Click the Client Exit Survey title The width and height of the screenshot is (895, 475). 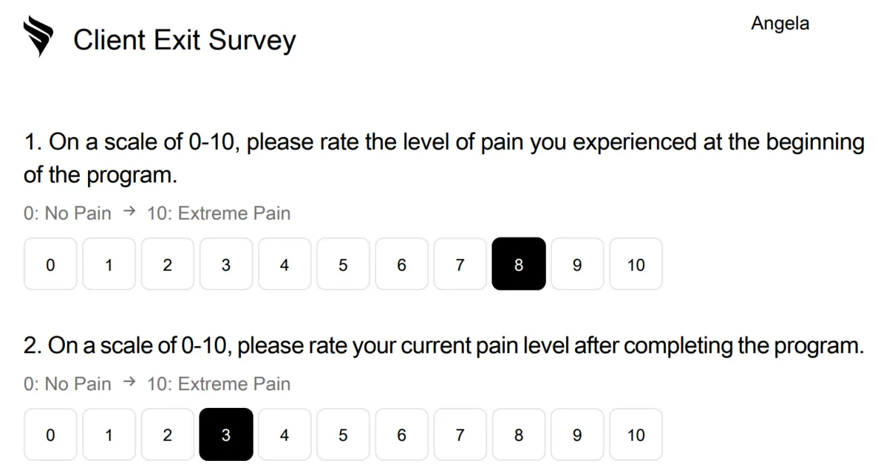[x=185, y=39]
